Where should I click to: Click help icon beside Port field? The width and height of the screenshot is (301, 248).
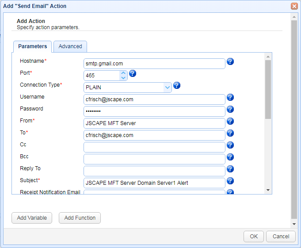[x=132, y=73]
